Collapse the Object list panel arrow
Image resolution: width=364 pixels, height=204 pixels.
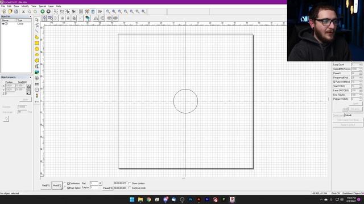[x=30, y=16]
